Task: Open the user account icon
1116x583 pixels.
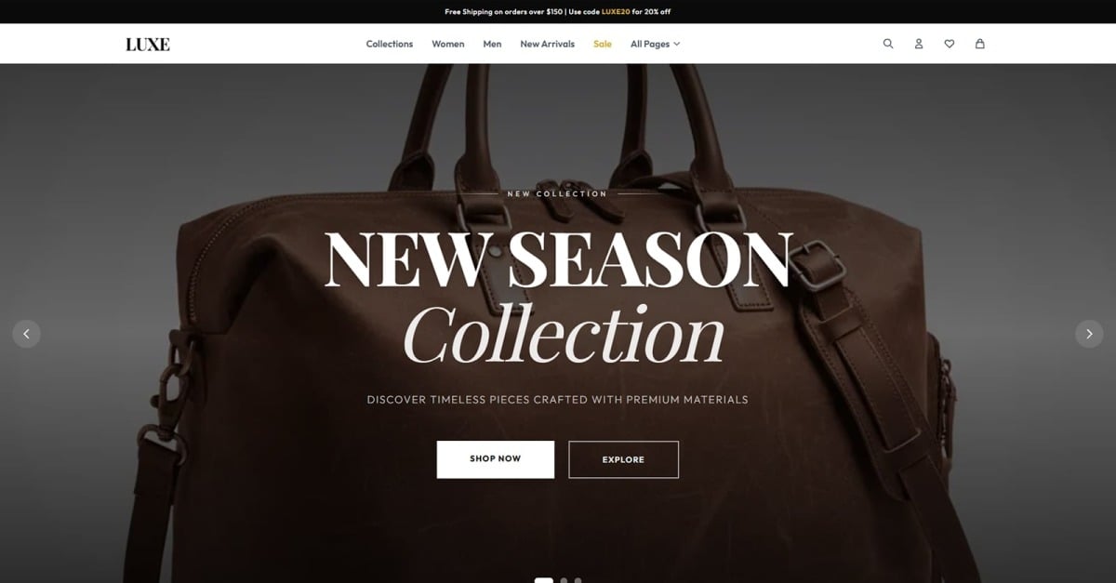Action: [919, 44]
